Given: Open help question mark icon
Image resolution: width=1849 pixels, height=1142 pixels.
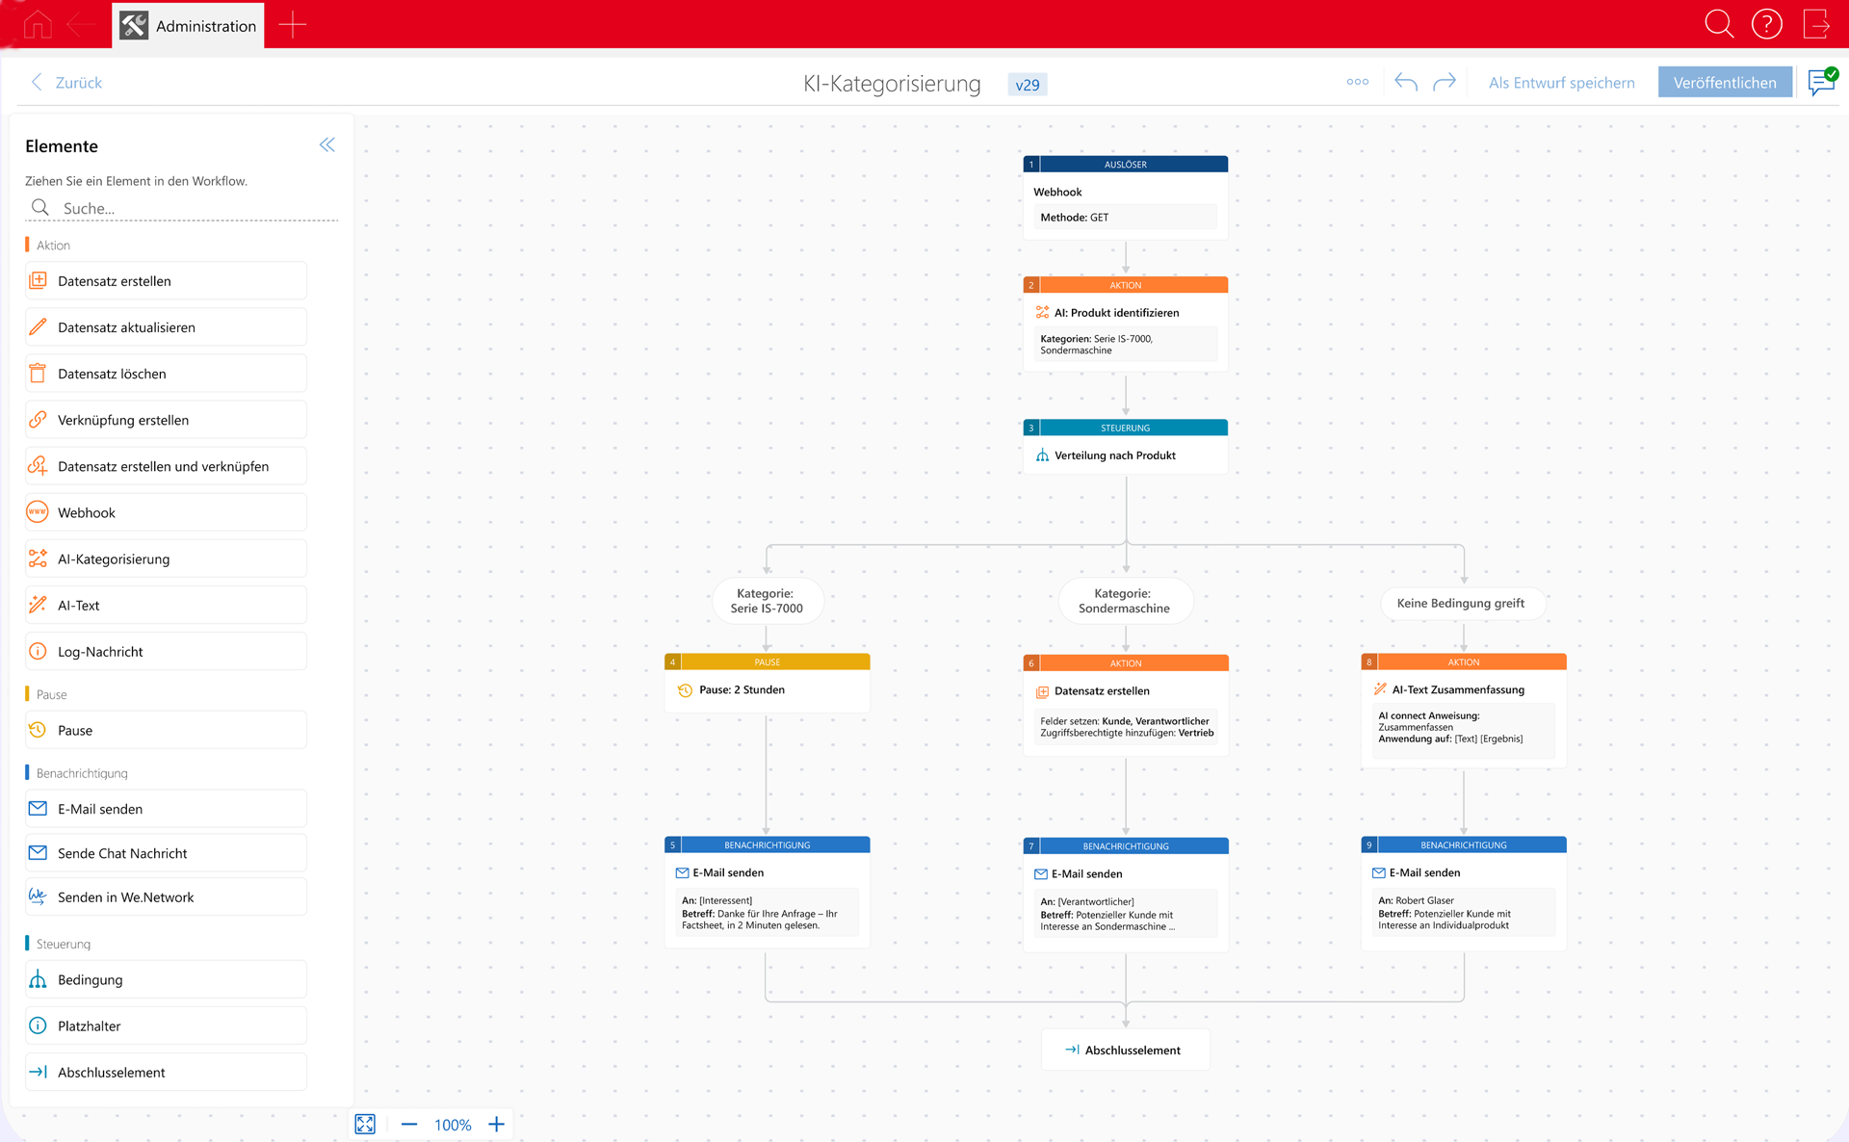Looking at the screenshot, I should pos(1767,24).
